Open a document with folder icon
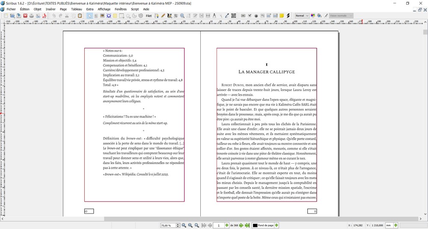This screenshot has width=428, height=229. (12, 15)
